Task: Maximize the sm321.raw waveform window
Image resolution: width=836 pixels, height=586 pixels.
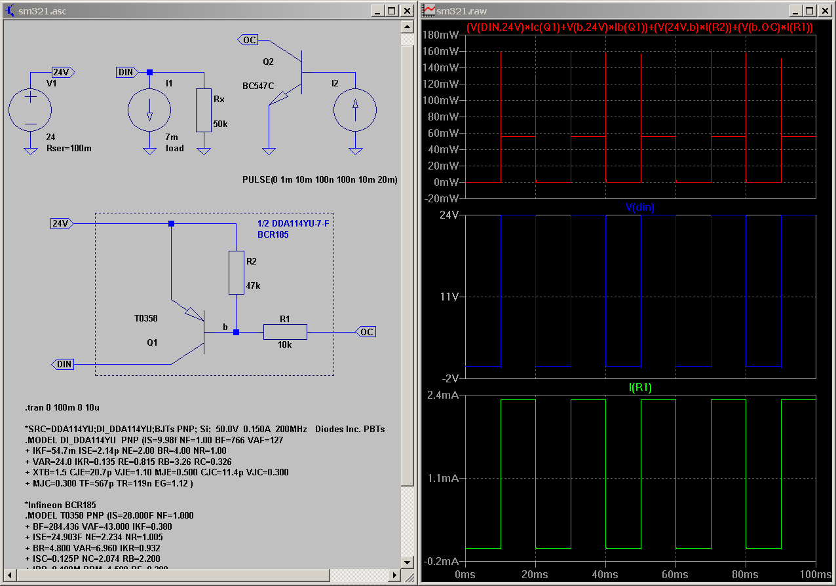Action: click(809, 11)
